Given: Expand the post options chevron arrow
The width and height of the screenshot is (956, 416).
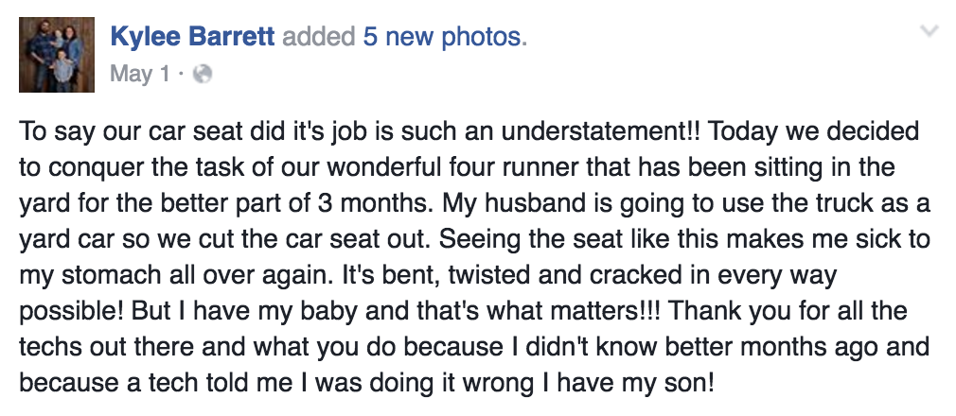Looking at the screenshot, I should click(929, 32).
